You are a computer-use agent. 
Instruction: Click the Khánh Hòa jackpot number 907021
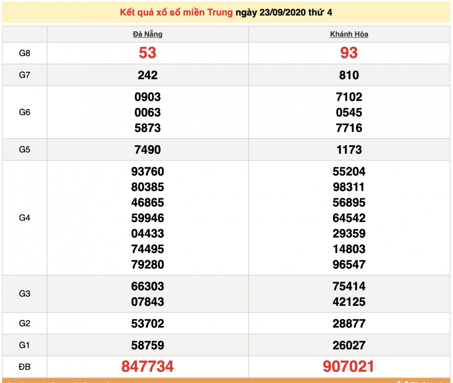point(349,366)
